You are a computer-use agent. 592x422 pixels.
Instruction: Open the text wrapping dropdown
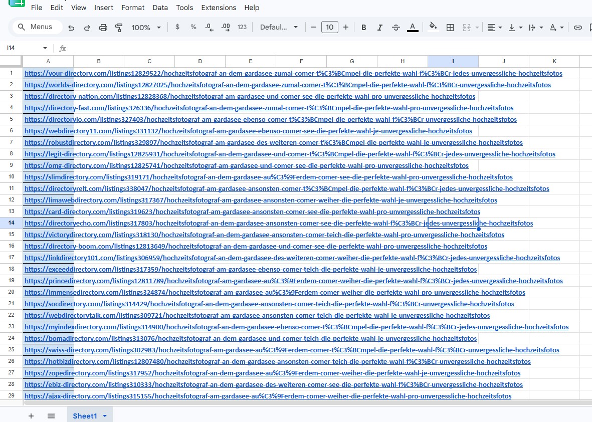(x=536, y=28)
